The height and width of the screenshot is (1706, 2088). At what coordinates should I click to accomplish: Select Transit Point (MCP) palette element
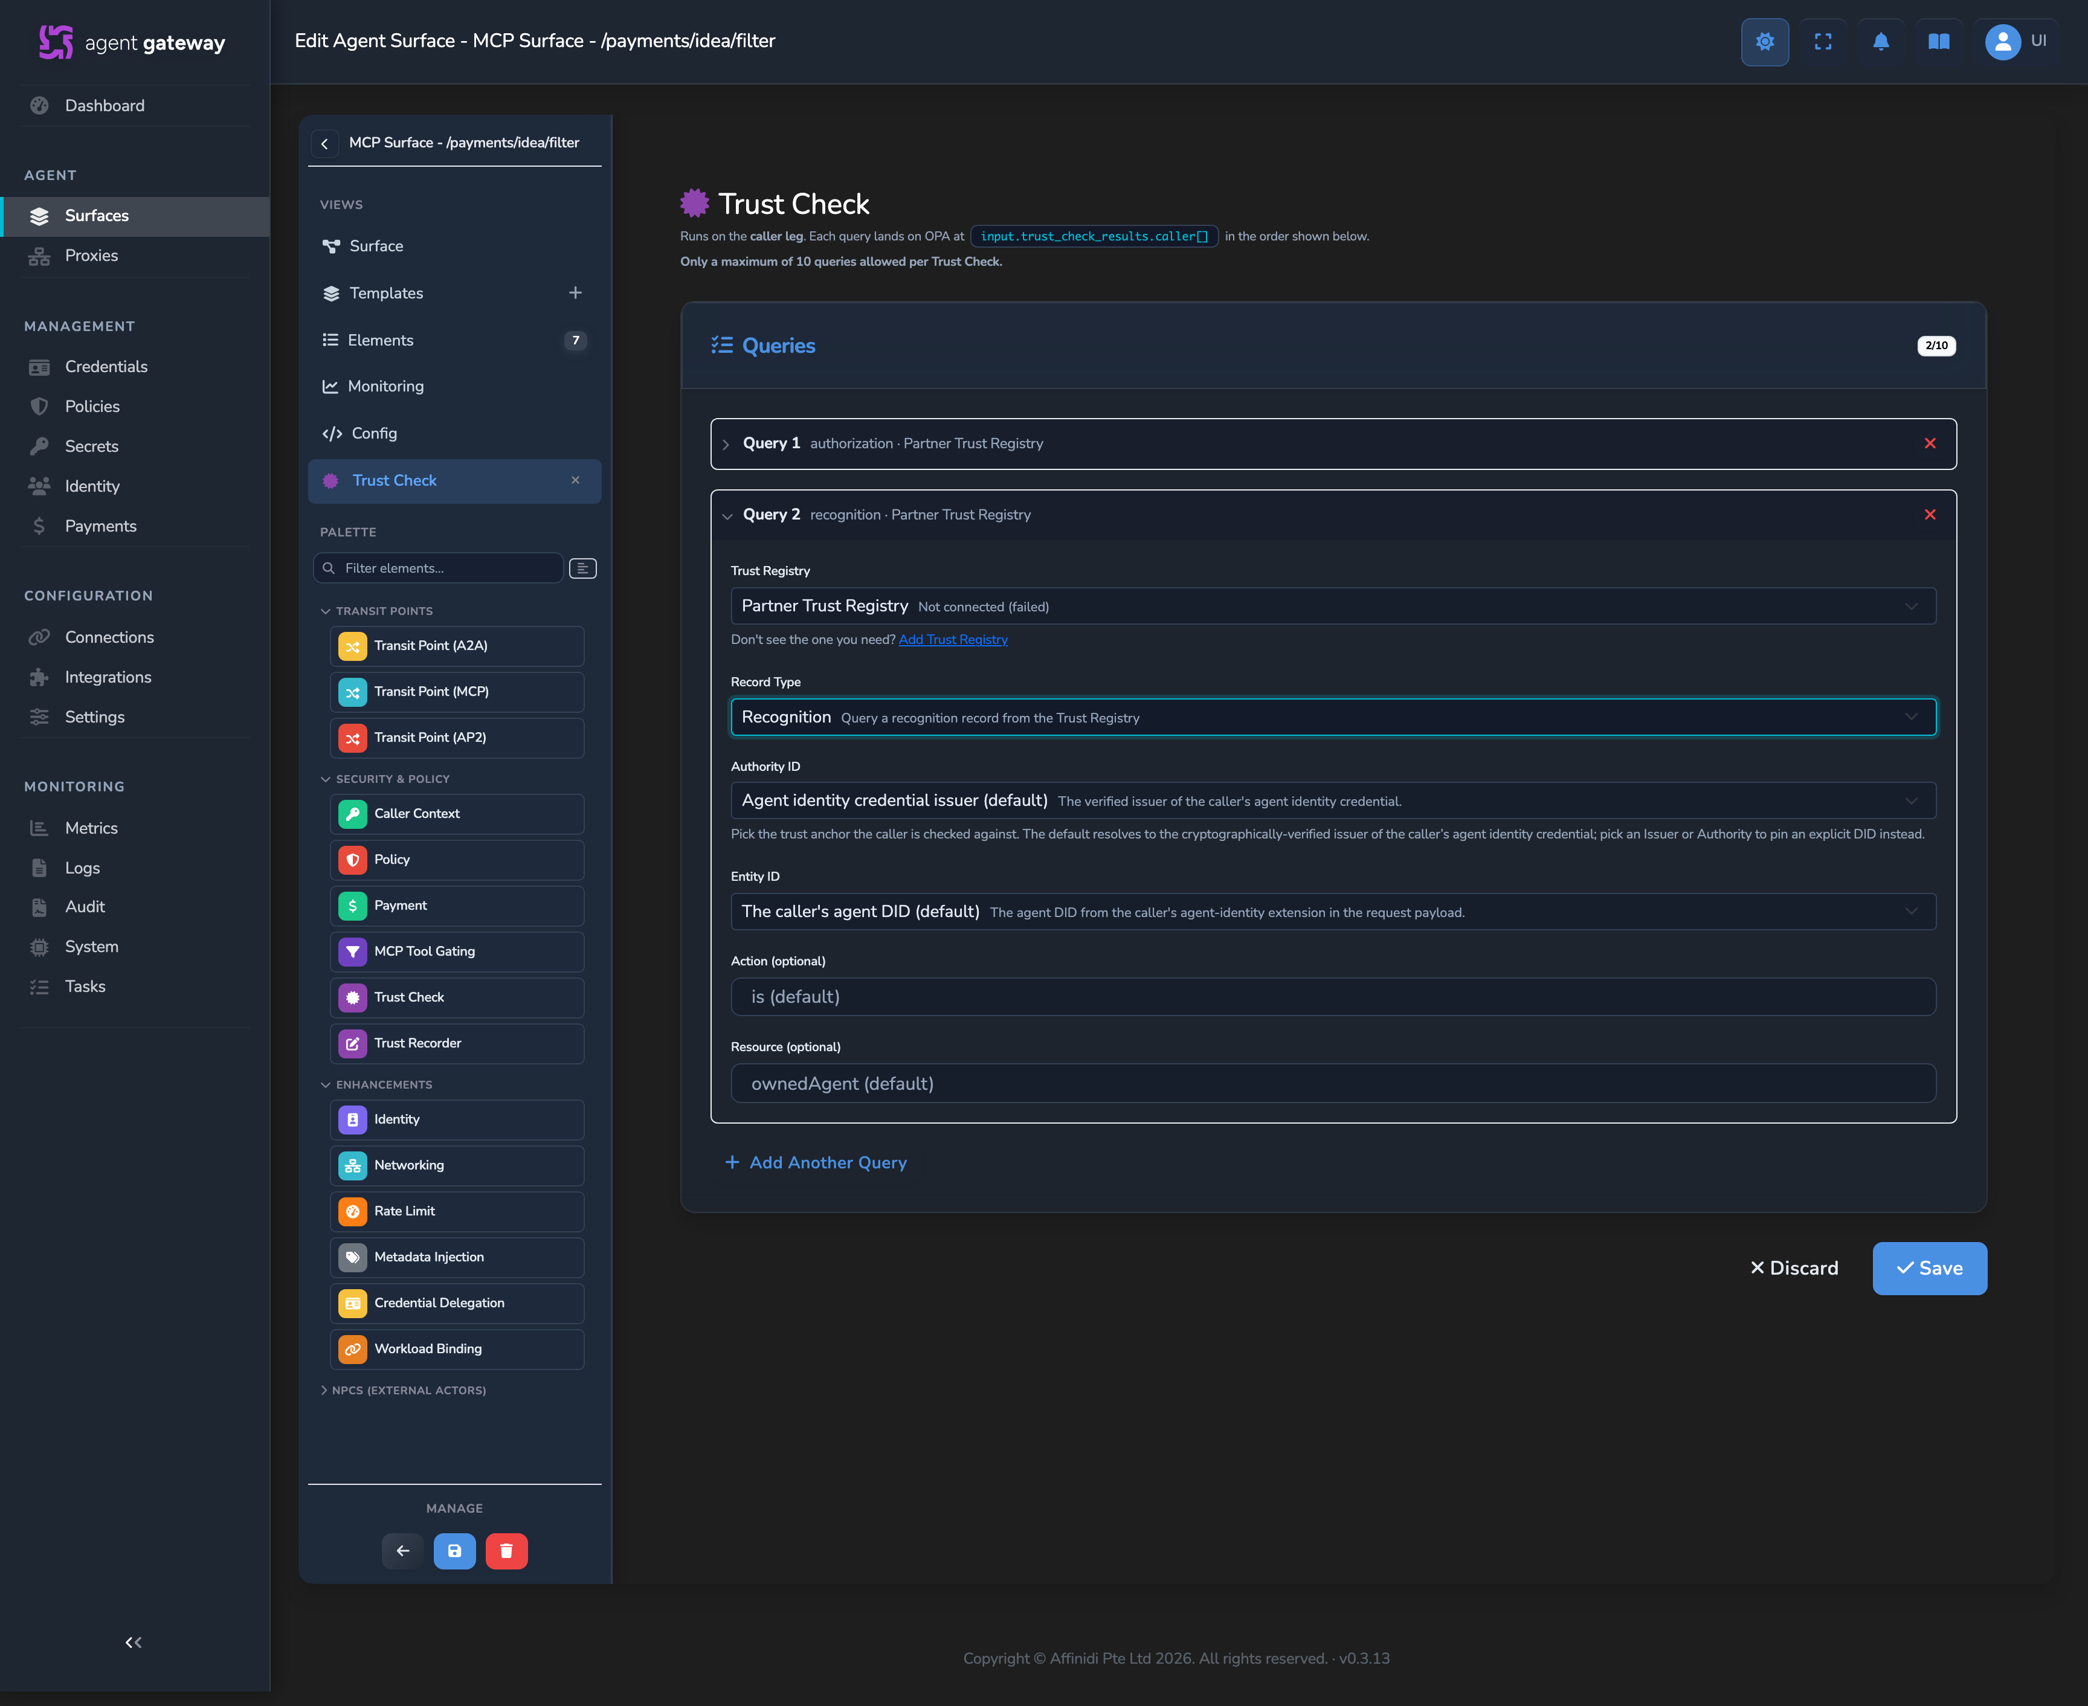click(457, 692)
